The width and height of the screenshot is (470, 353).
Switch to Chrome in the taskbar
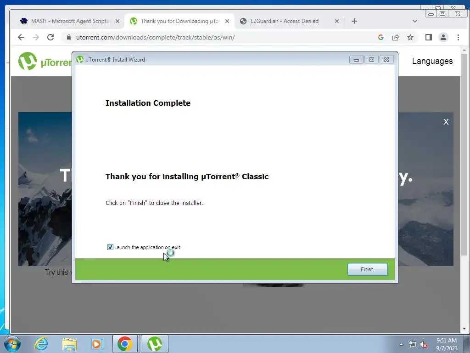point(125,344)
